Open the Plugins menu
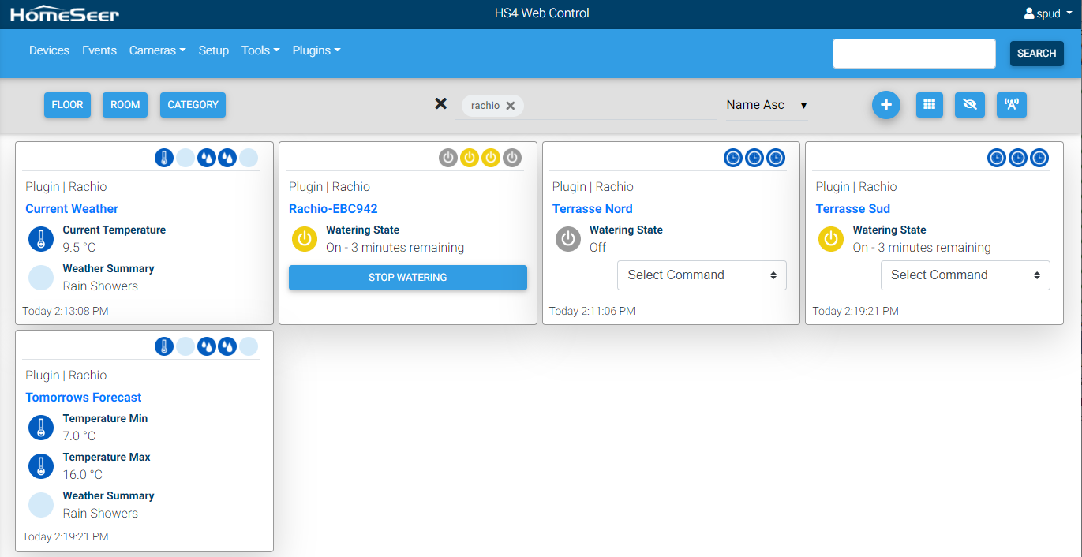The image size is (1082, 557). coord(316,50)
